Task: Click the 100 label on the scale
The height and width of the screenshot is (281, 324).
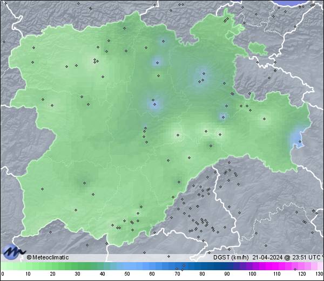Action: tap(252, 274)
